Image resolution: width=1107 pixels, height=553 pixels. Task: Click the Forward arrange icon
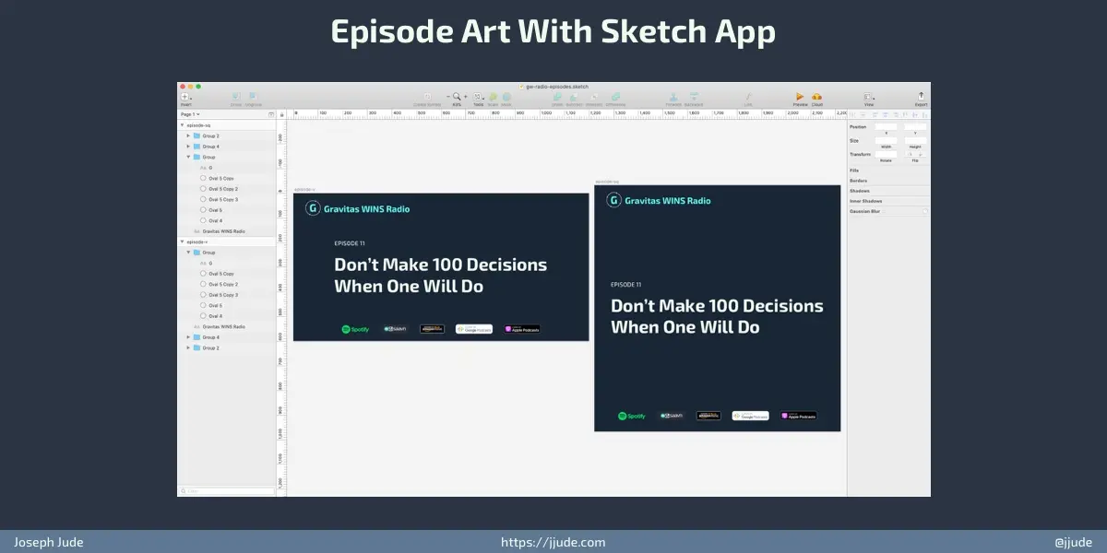pyautogui.click(x=673, y=97)
